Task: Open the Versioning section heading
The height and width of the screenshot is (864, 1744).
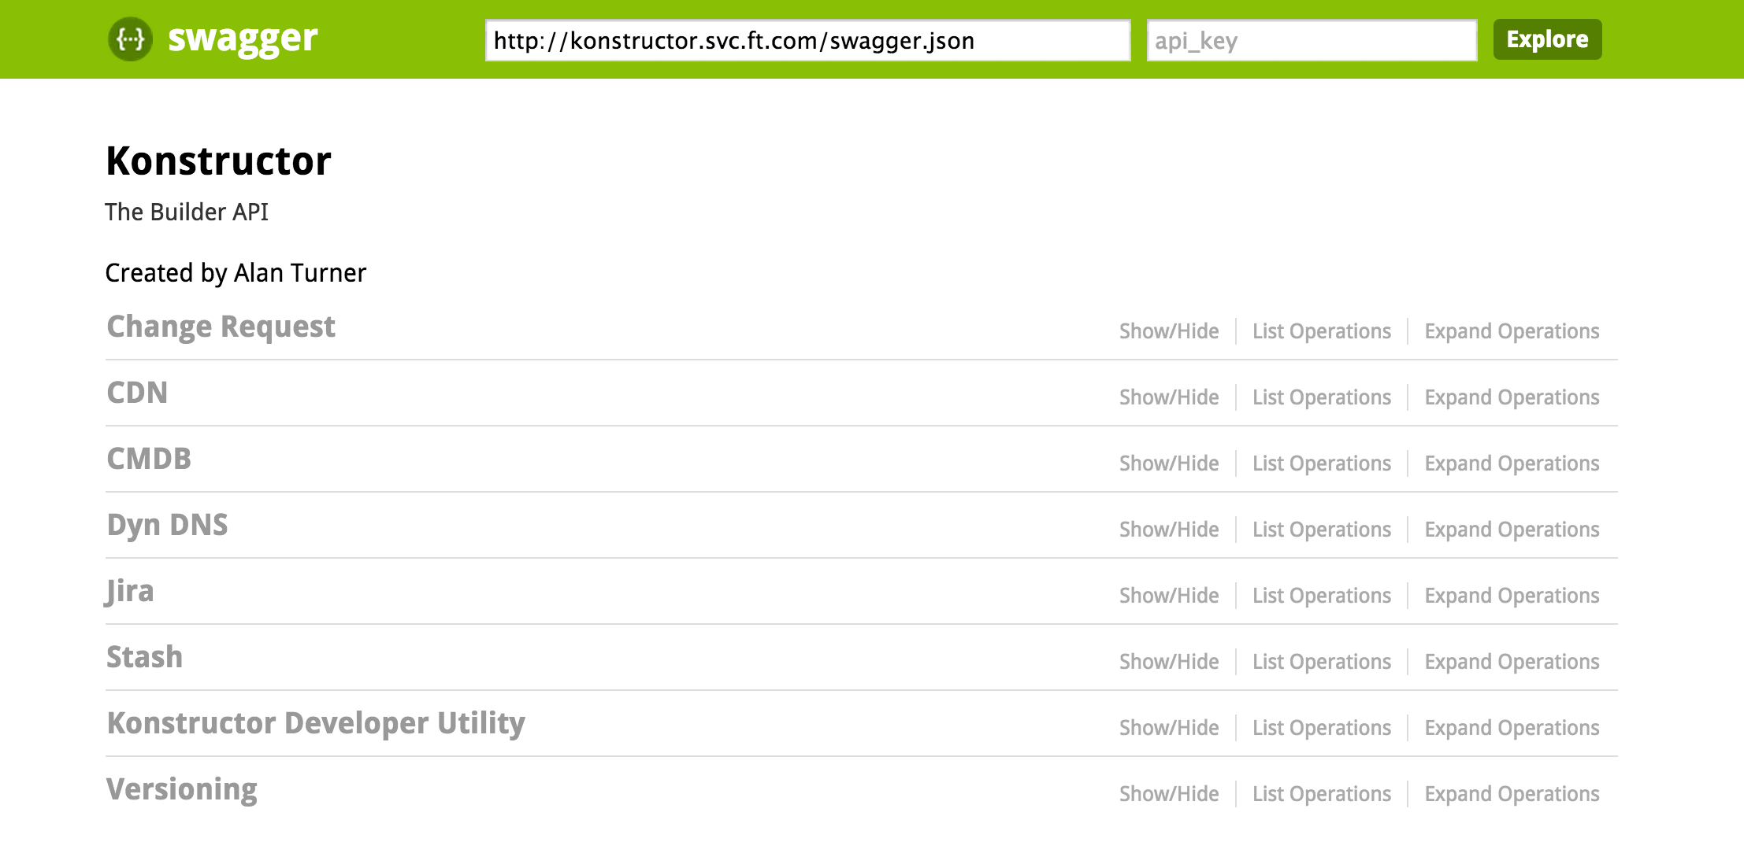Action: click(x=182, y=789)
